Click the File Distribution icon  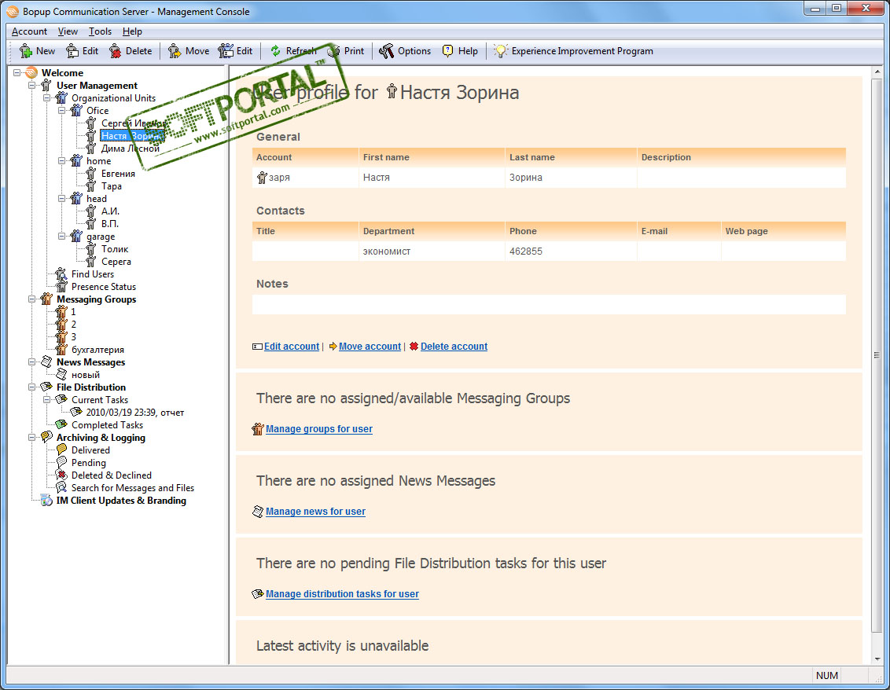click(x=46, y=387)
